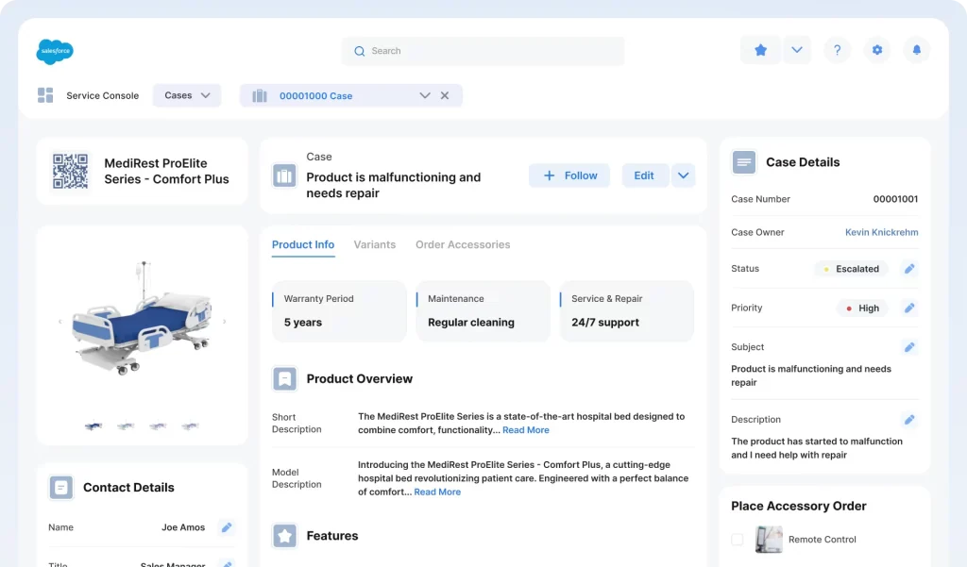Viewport: 967px width, 567px height.
Task: Click the Contact Details icon
Action: [61, 488]
